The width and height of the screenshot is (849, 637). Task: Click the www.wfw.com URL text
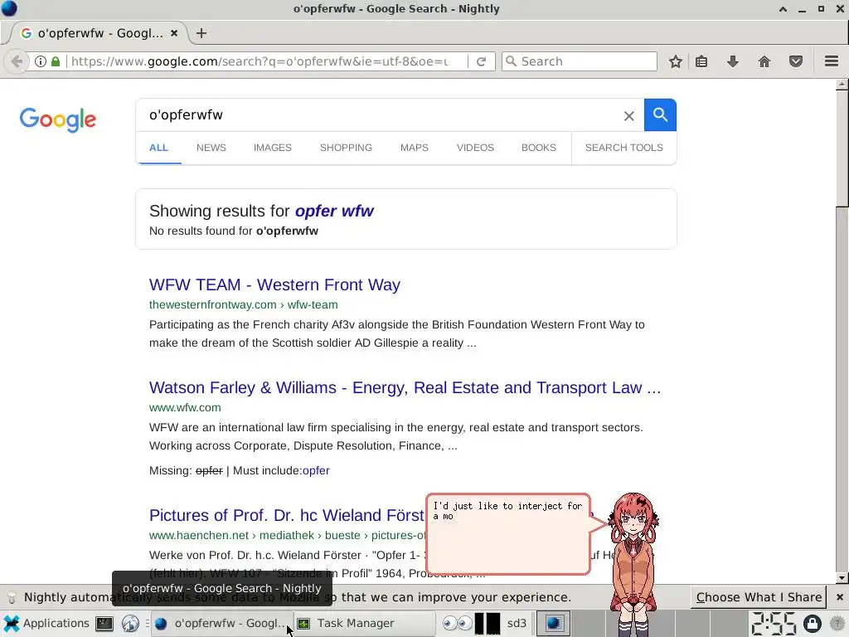click(x=185, y=407)
